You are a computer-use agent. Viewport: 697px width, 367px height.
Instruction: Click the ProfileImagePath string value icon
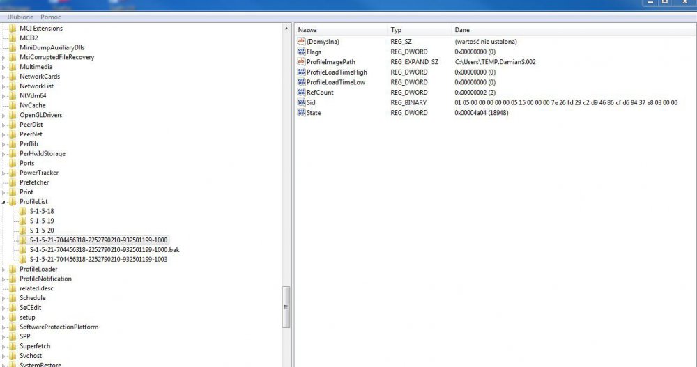coord(302,62)
